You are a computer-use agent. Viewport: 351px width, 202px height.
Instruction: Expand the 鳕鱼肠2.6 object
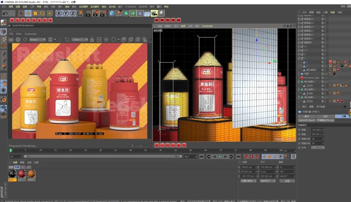pos(299,19)
